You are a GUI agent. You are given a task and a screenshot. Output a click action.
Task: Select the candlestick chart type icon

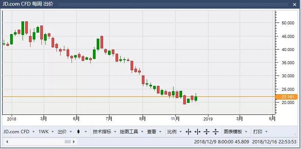pos(78,132)
